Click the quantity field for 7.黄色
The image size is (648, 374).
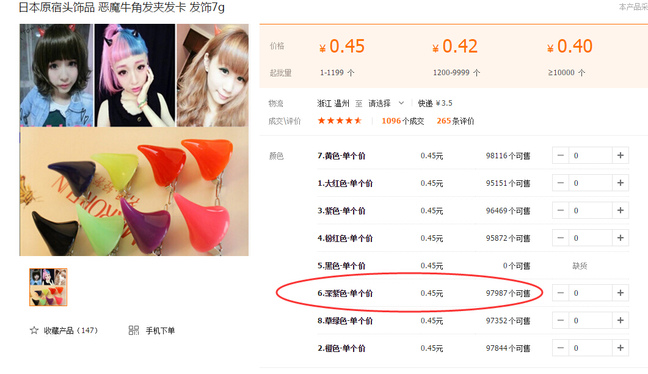pyautogui.click(x=590, y=156)
